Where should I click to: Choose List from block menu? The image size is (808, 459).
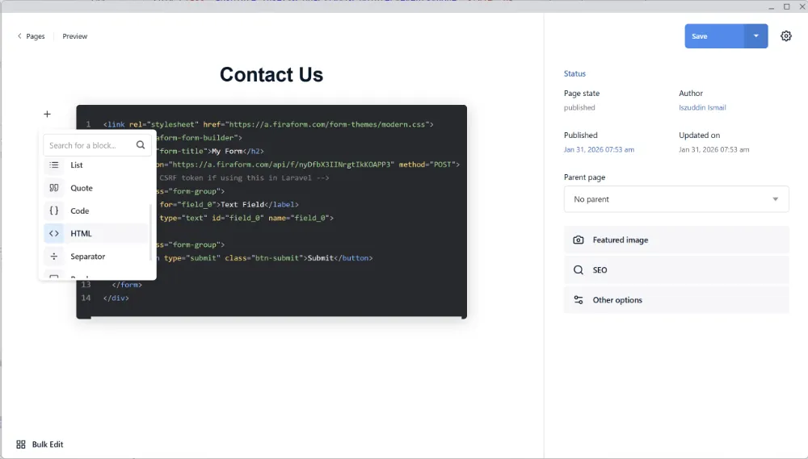pos(96,165)
